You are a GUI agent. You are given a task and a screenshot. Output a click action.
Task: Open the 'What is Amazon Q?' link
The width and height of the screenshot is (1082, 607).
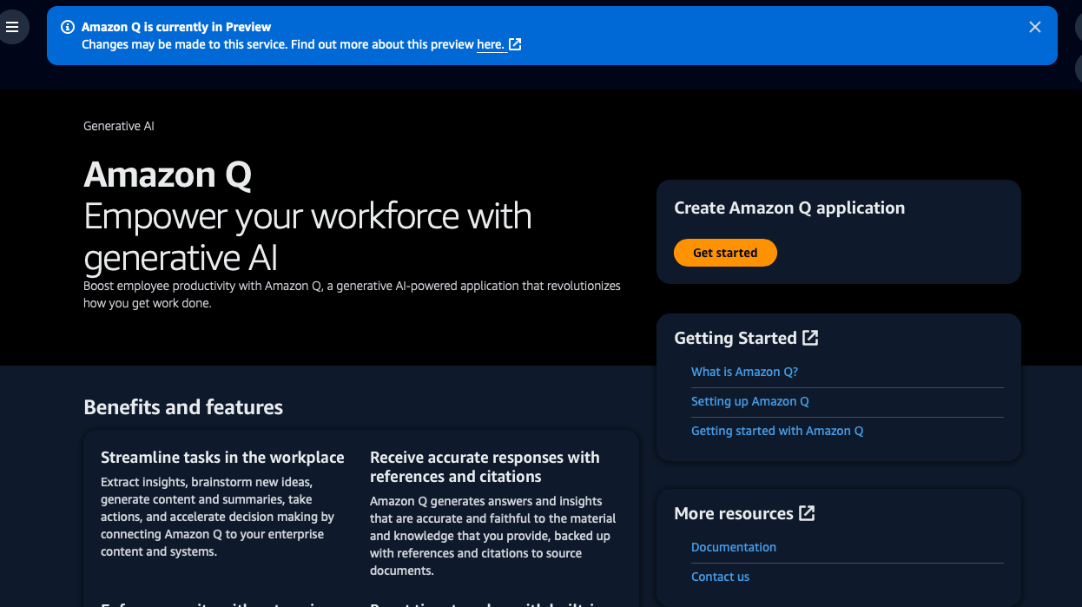(x=744, y=372)
